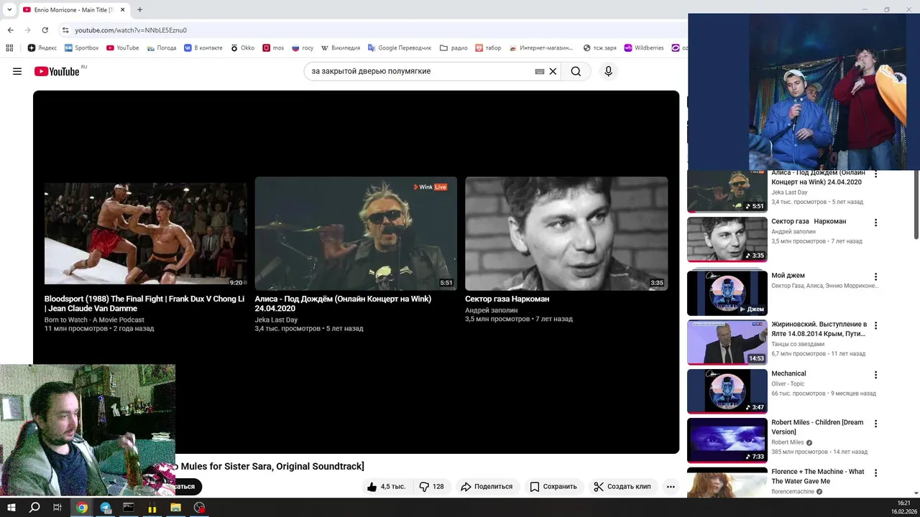This screenshot has width=920, height=517.
Task: Open options menu for Robert Miles Children video
Action: pos(875,424)
